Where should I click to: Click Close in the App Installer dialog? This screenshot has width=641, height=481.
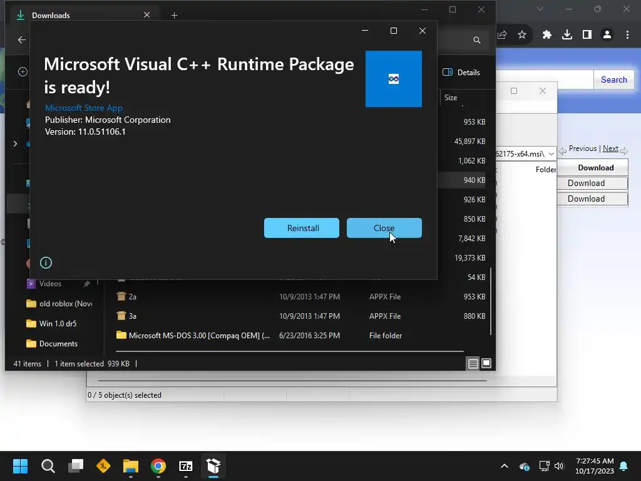[384, 228]
